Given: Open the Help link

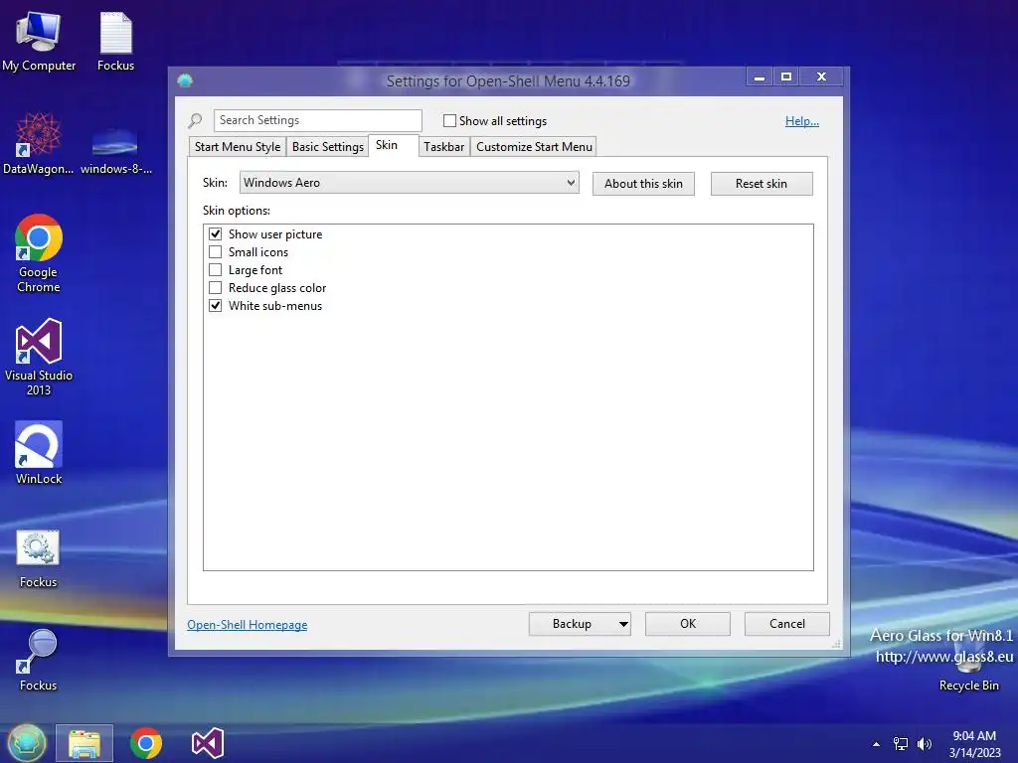Looking at the screenshot, I should pyautogui.click(x=802, y=120).
